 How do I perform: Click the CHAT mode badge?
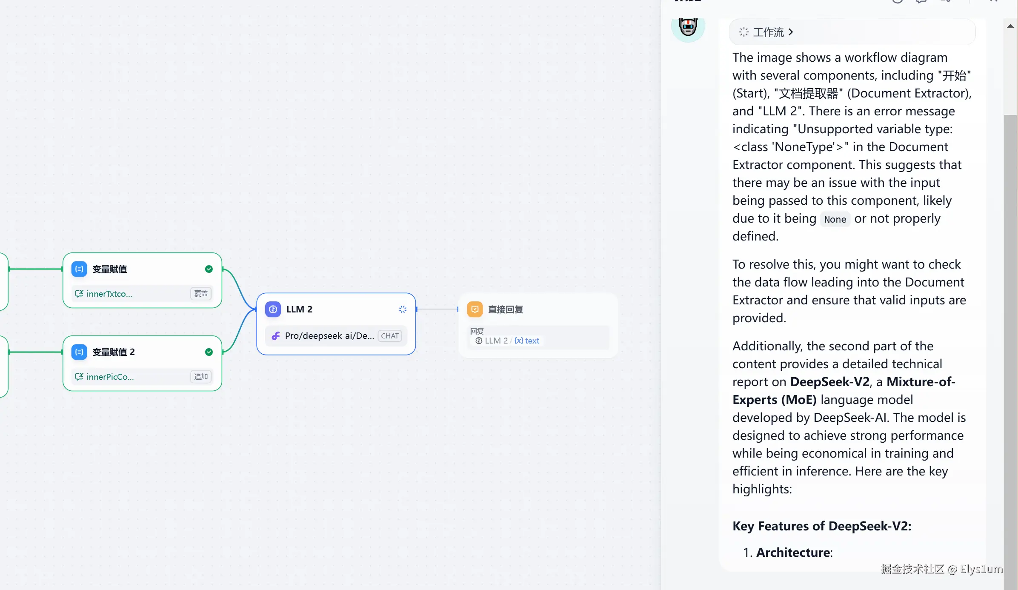point(390,336)
